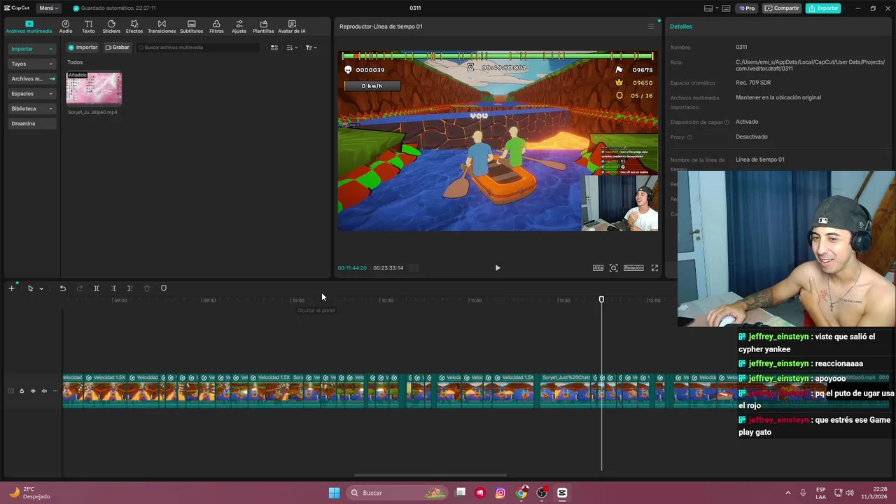Expand the Biblioteca sidebar section
This screenshot has width=896, height=504.
tap(31, 108)
